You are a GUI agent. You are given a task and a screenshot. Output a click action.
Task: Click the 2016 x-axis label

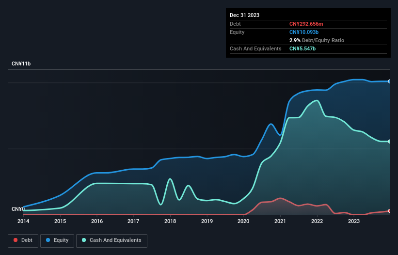point(97,221)
